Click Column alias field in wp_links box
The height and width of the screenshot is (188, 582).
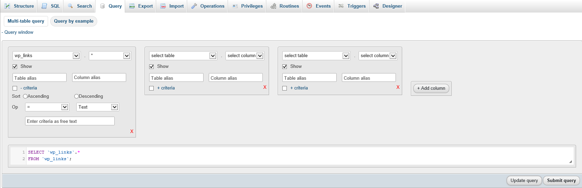(x=99, y=78)
